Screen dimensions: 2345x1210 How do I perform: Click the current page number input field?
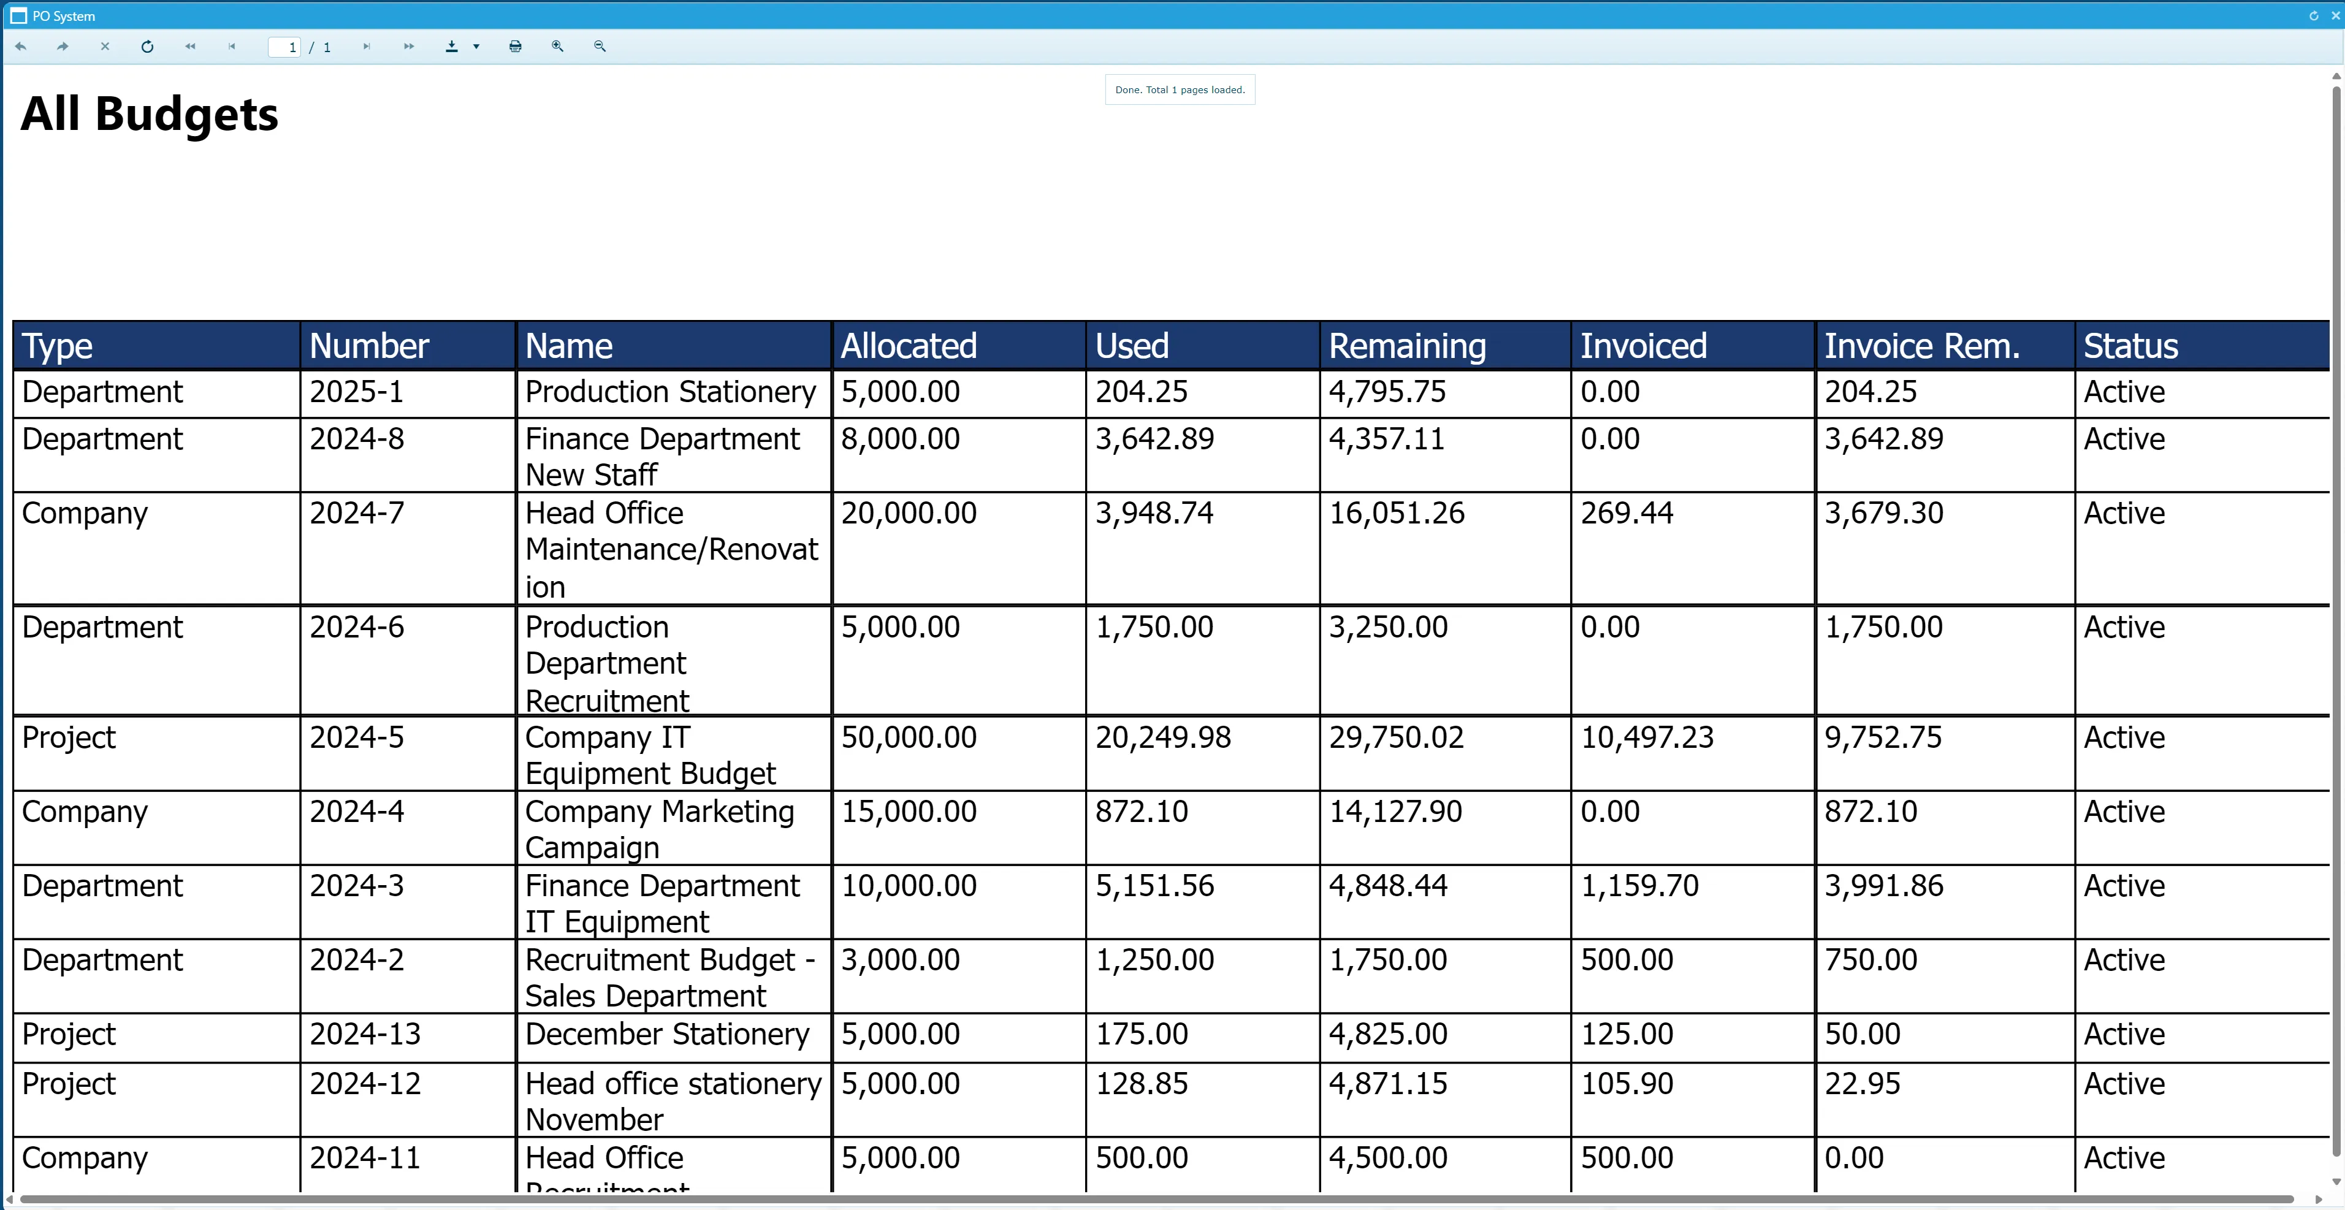[x=284, y=47]
